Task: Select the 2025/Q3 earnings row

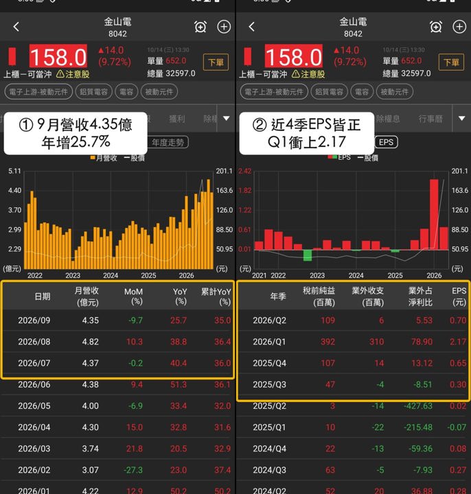Action: 353,384
